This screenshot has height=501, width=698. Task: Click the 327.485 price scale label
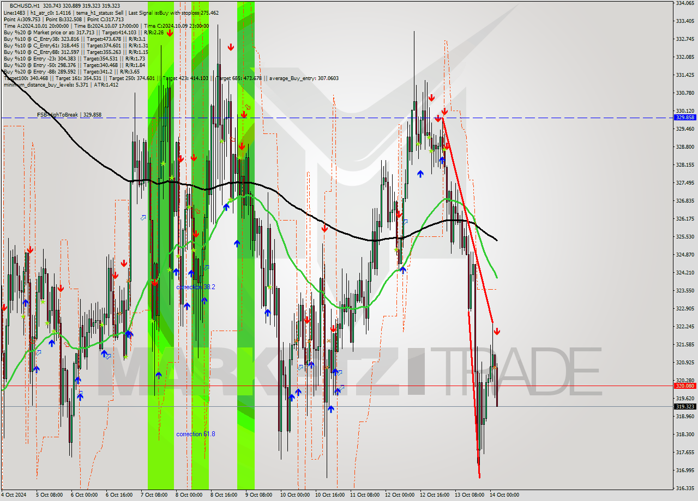point(685,182)
